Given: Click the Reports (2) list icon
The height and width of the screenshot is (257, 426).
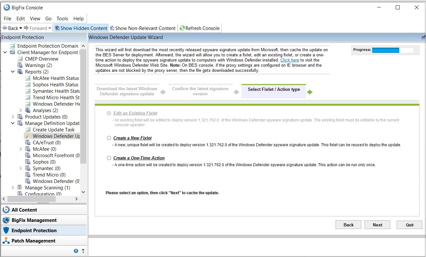Looking at the screenshot, I should (20, 72).
